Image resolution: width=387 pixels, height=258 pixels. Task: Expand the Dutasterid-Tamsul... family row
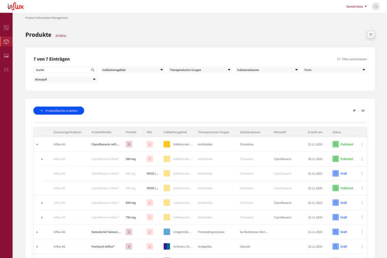pos(37,232)
